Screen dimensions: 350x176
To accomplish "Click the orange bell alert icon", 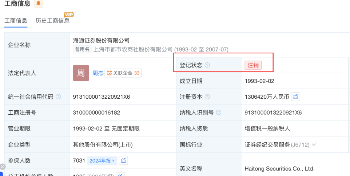I will click(x=39, y=3).
